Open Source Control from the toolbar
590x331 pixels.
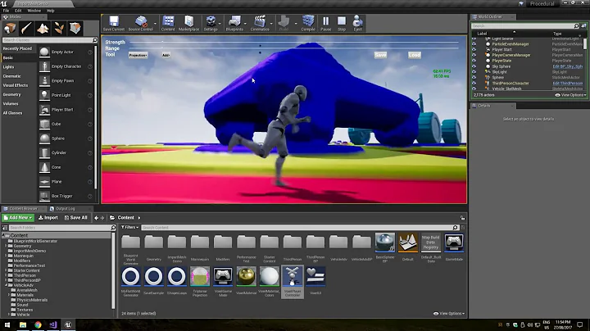141,23
